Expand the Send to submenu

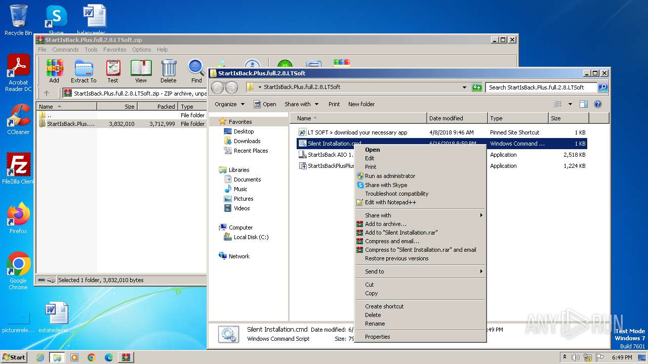click(420, 271)
